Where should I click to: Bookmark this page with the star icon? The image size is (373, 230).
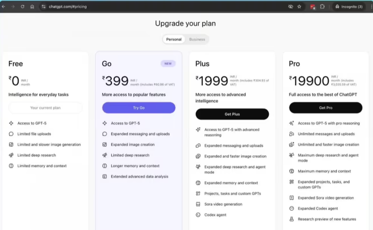[x=299, y=7]
